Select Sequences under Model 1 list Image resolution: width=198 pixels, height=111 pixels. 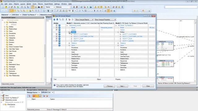[x=75, y=61]
